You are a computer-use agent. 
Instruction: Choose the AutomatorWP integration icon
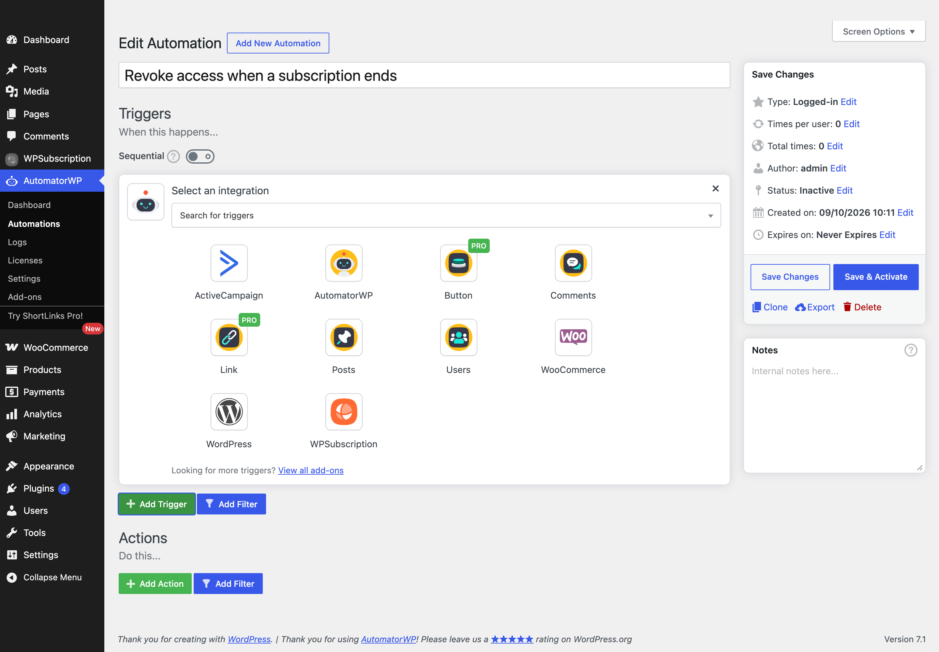click(344, 263)
